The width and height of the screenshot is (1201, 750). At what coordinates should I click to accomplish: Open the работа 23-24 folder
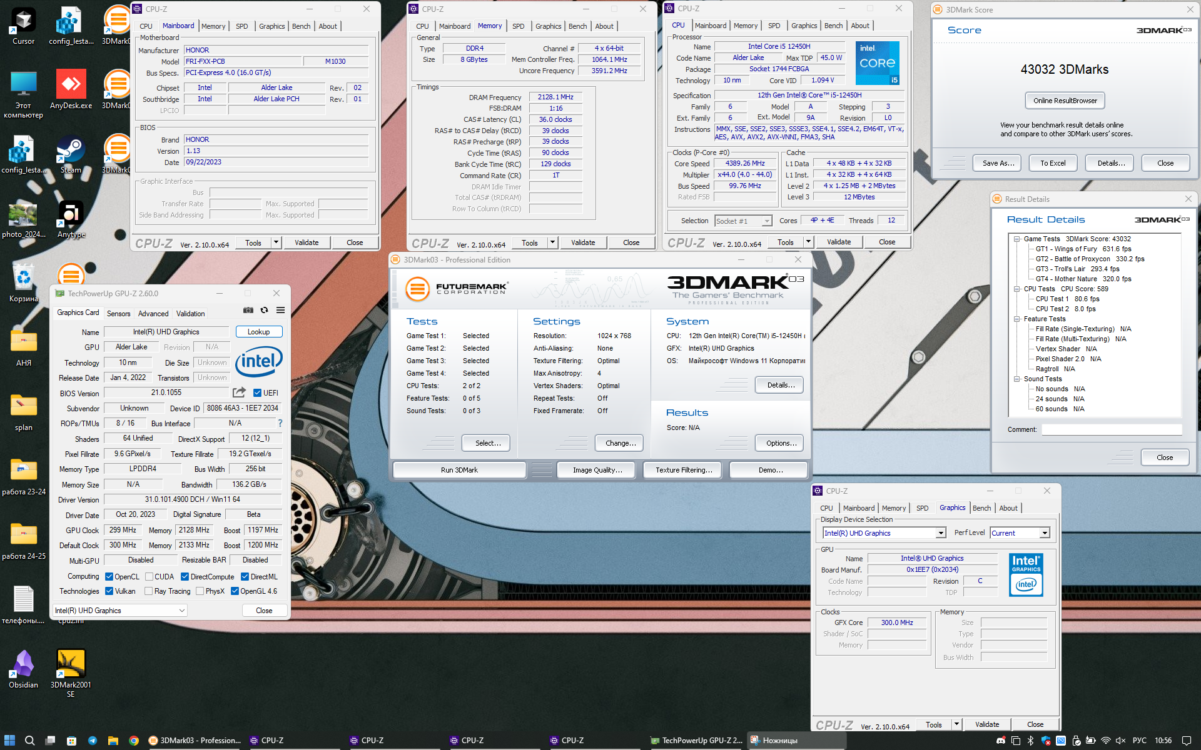click(x=24, y=476)
